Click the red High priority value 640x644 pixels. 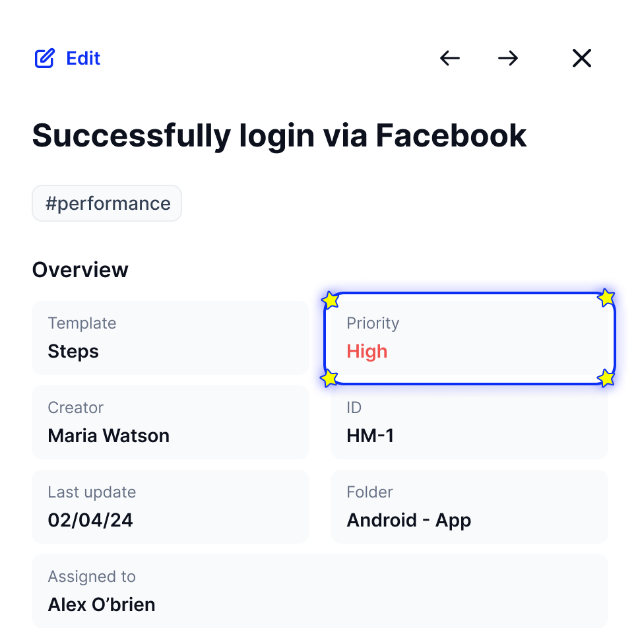pos(367,352)
